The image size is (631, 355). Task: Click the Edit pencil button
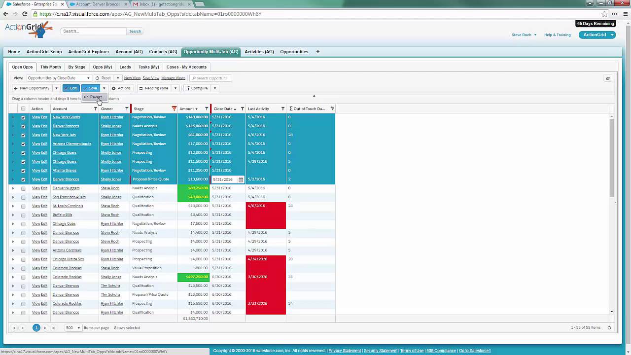click(71, 88)
